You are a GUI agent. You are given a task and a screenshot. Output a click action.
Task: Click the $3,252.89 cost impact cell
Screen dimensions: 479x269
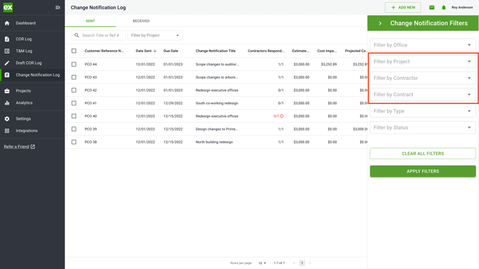[329, 65]
